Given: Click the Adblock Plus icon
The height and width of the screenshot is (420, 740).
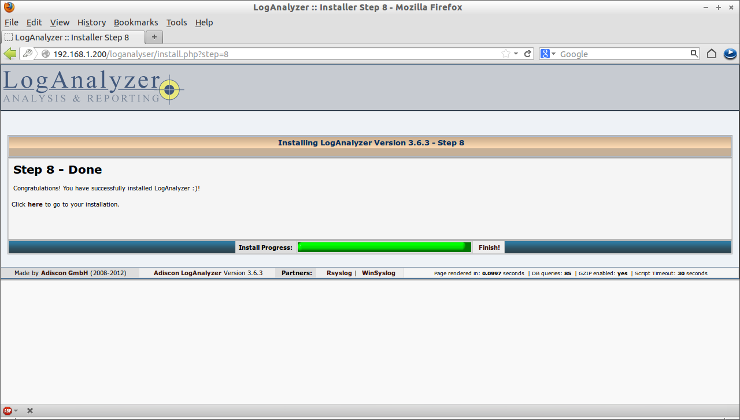Looking at the screenshot, I should coord(8,411).
